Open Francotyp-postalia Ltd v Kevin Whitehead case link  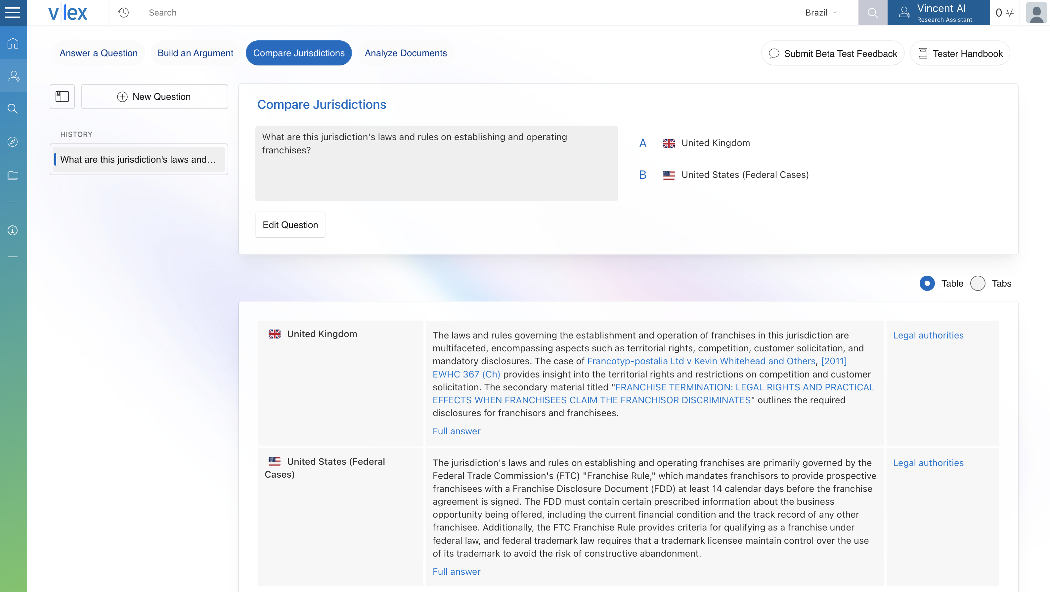tap(701, 361)
